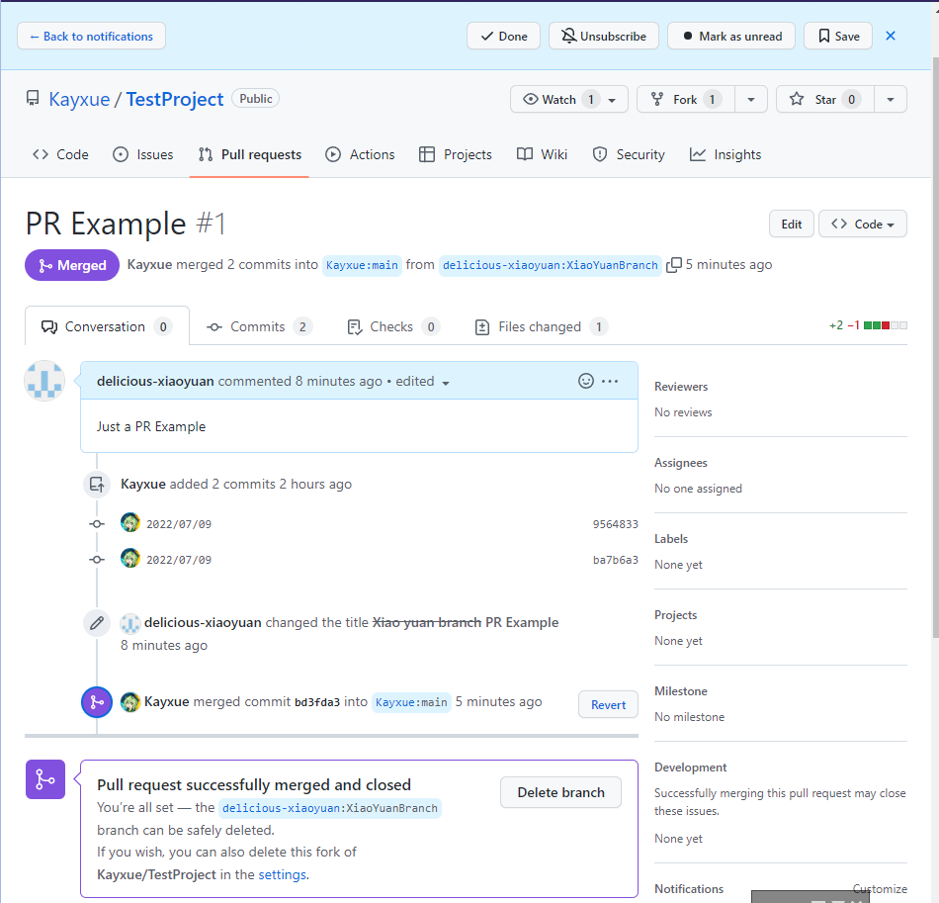
Task: Open commit hash 9564833 link
Action: [x=615, y=524]
